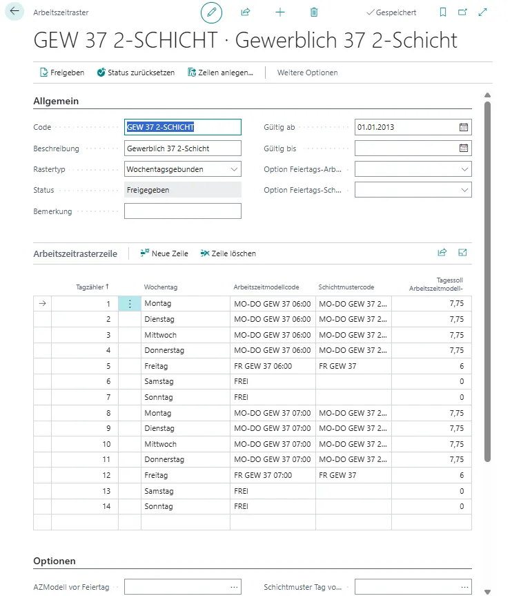
Task: Click the bookmark icon
Action: [x=443, y=12]
